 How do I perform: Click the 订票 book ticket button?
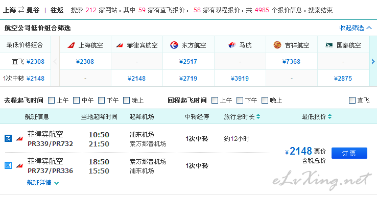(349, 153)
